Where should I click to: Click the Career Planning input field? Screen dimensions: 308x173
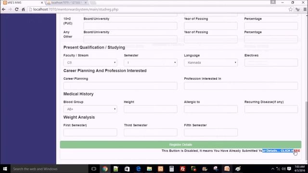pos(120,86)
